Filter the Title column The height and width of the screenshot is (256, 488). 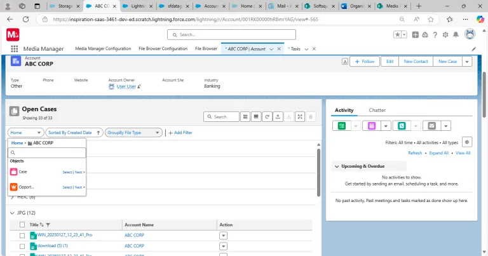tap(48, 225)
